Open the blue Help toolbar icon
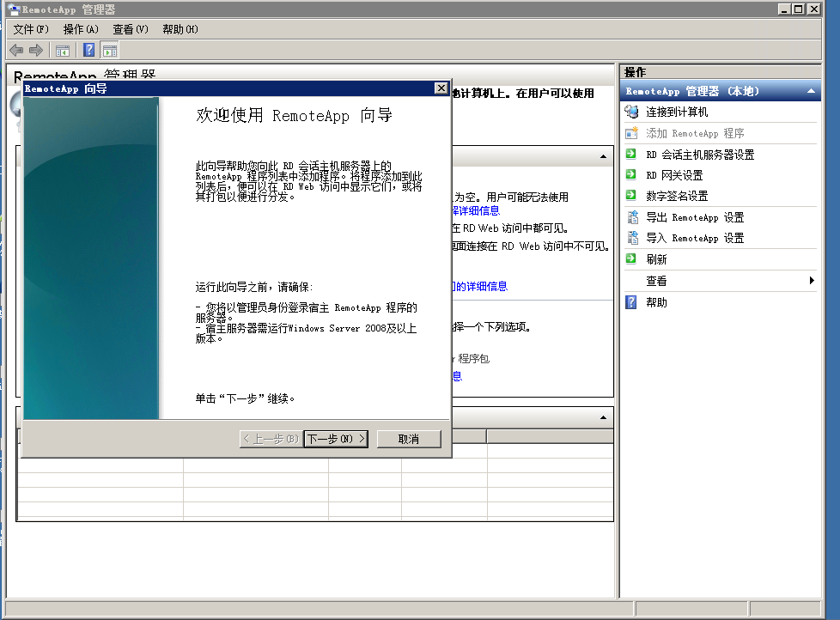Image resolution: width=840 pixels, height=620 pixels. [x=89, y=51]
